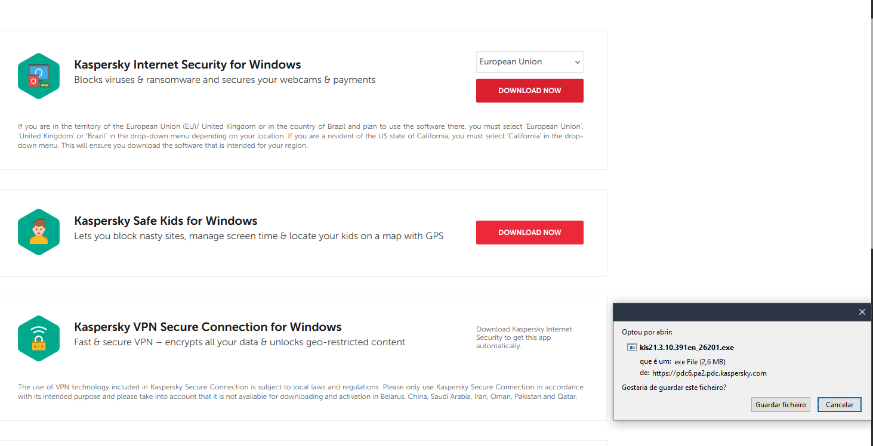Click the Guardar ficheiro button
Screen dimensions: 873x446
[781, 405]
